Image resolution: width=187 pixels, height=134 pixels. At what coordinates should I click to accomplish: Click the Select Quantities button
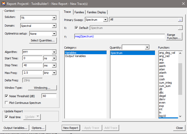pyautogui.click(x=43, y=40)
